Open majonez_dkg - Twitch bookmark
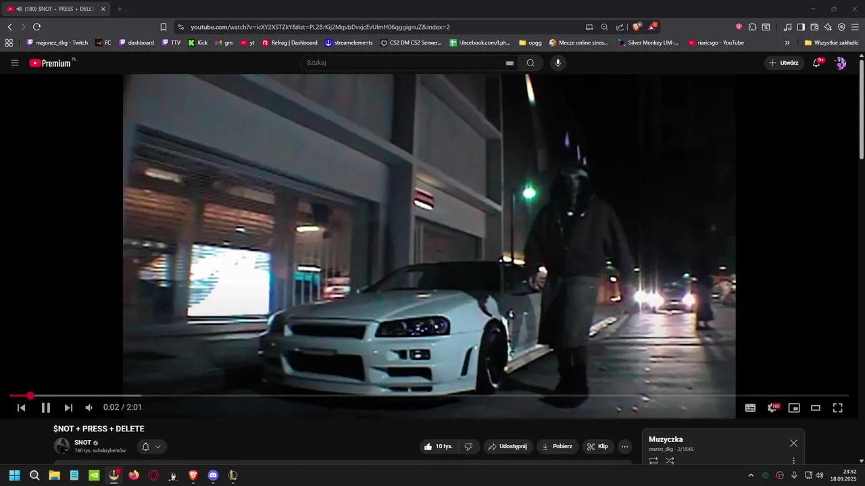The image size is (865, 486). pos(57,43)
